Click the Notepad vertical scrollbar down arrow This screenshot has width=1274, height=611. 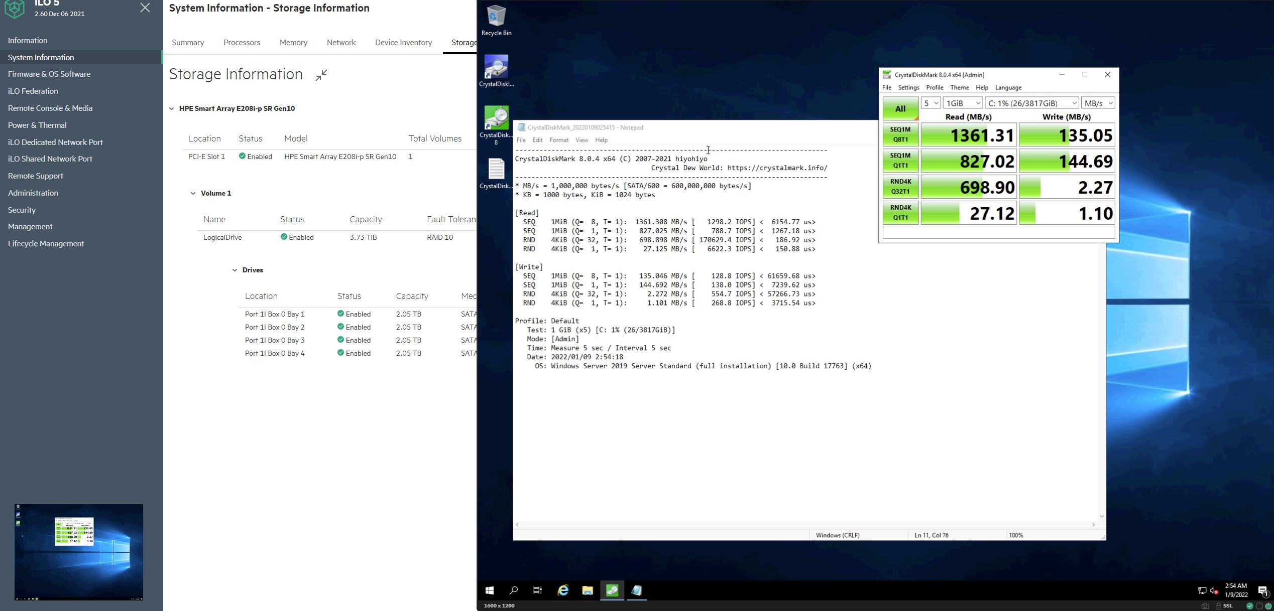click(x=1102, y=516)
